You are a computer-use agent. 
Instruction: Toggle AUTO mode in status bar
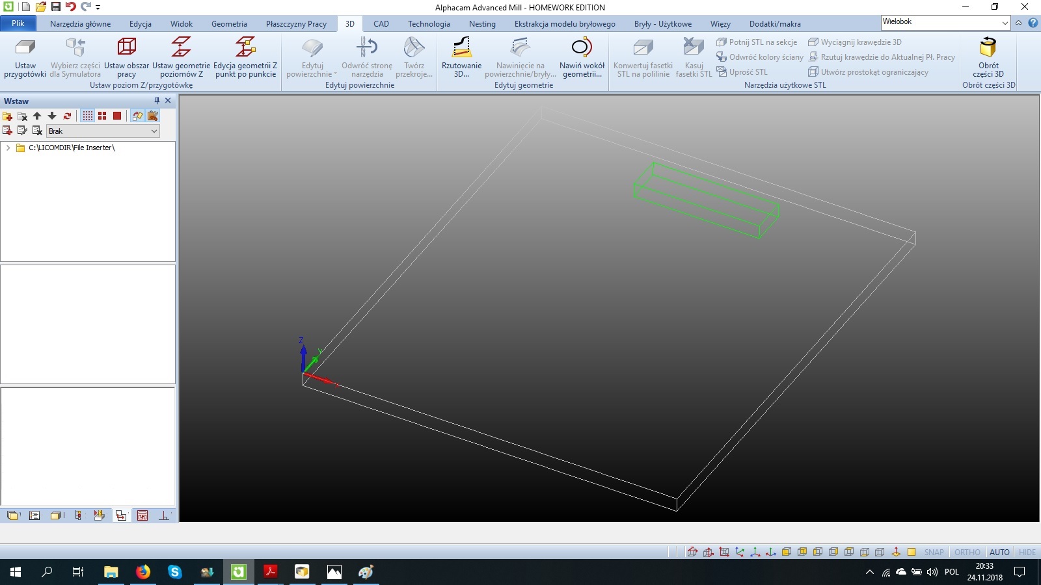[999, 552]
